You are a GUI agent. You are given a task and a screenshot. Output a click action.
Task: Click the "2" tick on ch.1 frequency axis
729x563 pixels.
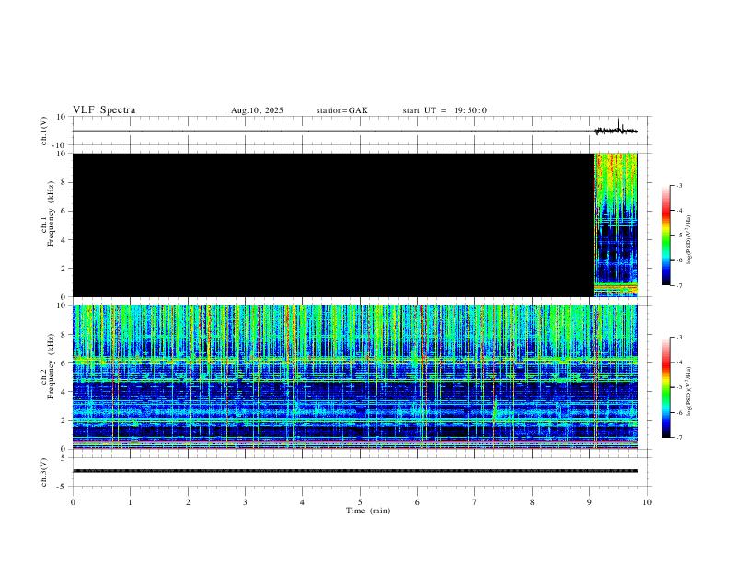64,269
